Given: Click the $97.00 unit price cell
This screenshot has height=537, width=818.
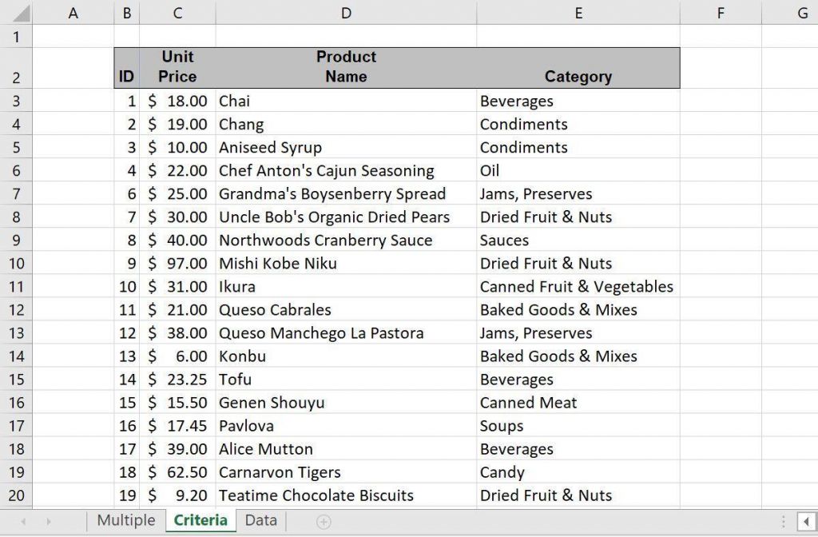Looking at the screenshot, I should pyautogui.click(x=177, y=263).
